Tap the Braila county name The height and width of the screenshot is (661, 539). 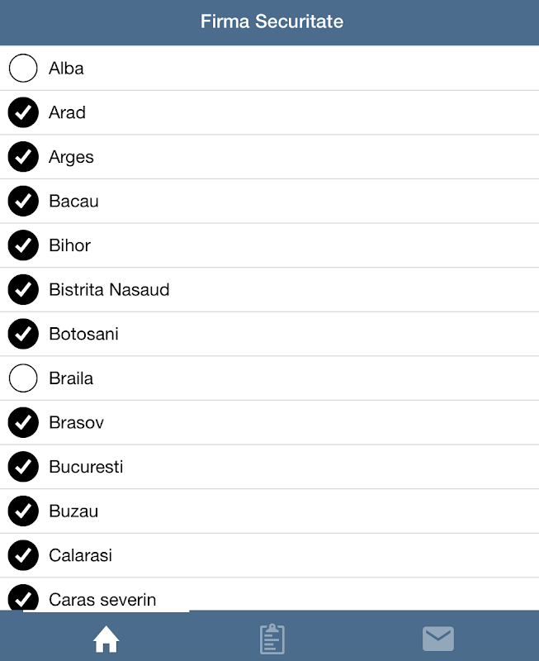[x=71, y=378]
